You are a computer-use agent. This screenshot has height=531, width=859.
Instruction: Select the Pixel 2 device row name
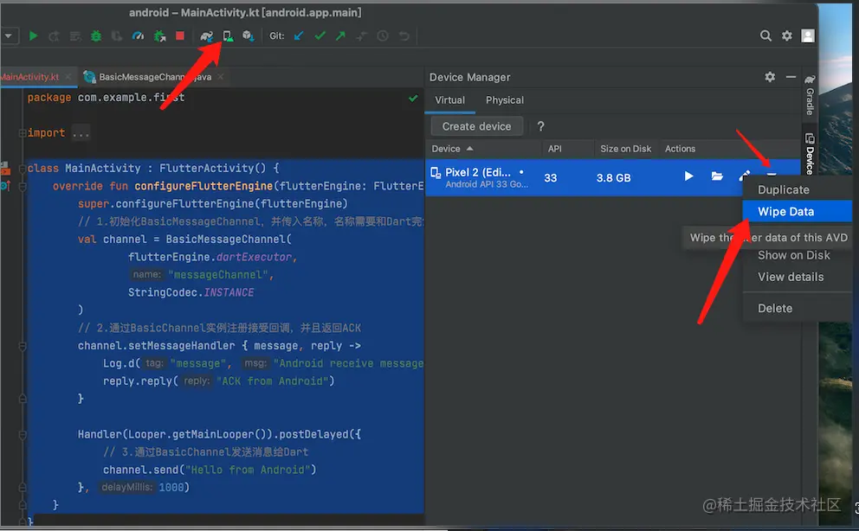[x=478, y=172]
